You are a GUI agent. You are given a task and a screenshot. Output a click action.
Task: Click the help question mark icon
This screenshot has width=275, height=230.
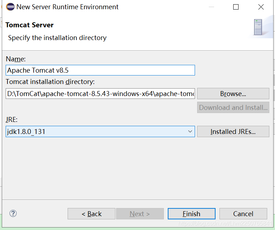(13, 213)
